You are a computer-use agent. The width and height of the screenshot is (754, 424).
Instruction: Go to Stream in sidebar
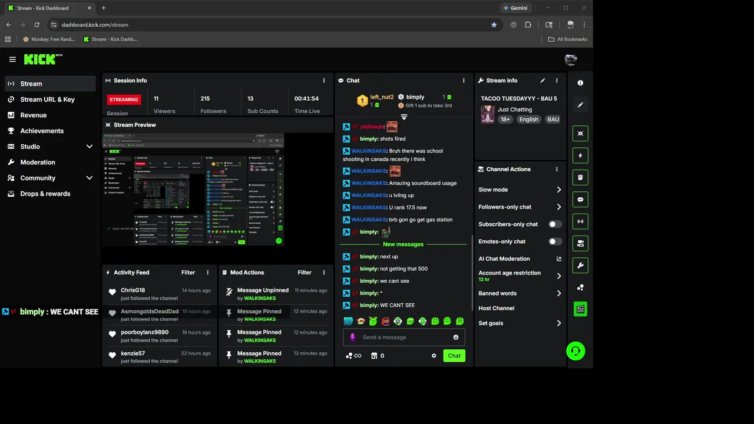coord(50,84)
